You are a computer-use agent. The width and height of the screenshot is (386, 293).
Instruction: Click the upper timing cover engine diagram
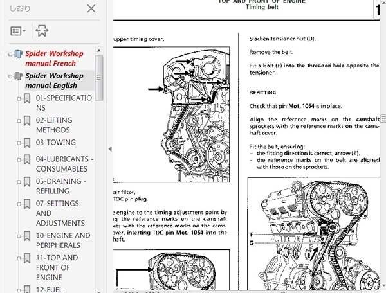click(172, 114)
